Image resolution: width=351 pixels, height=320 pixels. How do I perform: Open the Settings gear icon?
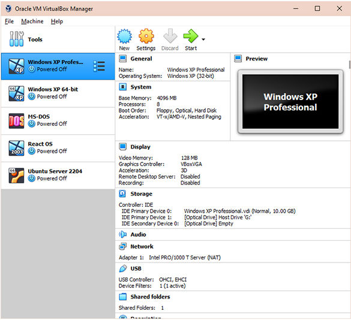coord(146,36)
